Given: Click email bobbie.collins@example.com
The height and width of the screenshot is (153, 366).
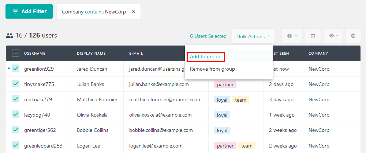Looking at the screenshot, I should tap(161, 130).
